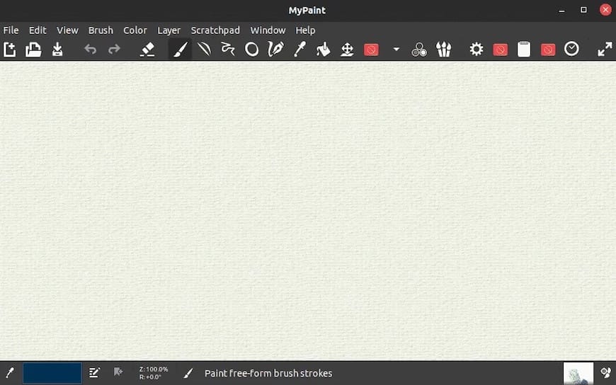
Task: Select the Connected Lines tool
Action: (228, 50)
